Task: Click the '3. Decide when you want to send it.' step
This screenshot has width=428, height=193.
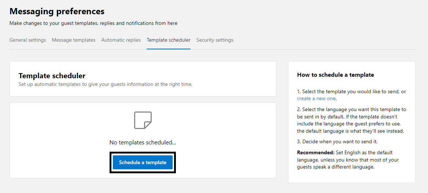Action: pos(337,141)
